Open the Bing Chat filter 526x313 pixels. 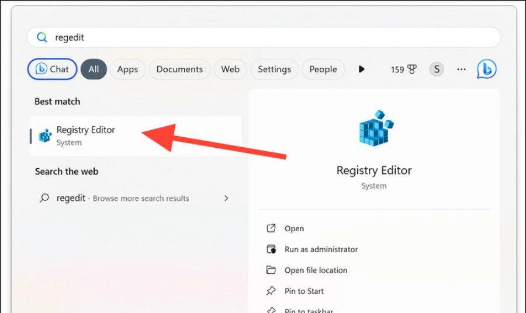coord(53,69)
